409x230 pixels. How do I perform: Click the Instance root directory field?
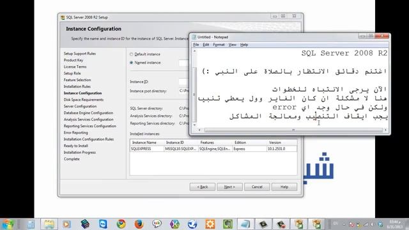click(183, 91)
